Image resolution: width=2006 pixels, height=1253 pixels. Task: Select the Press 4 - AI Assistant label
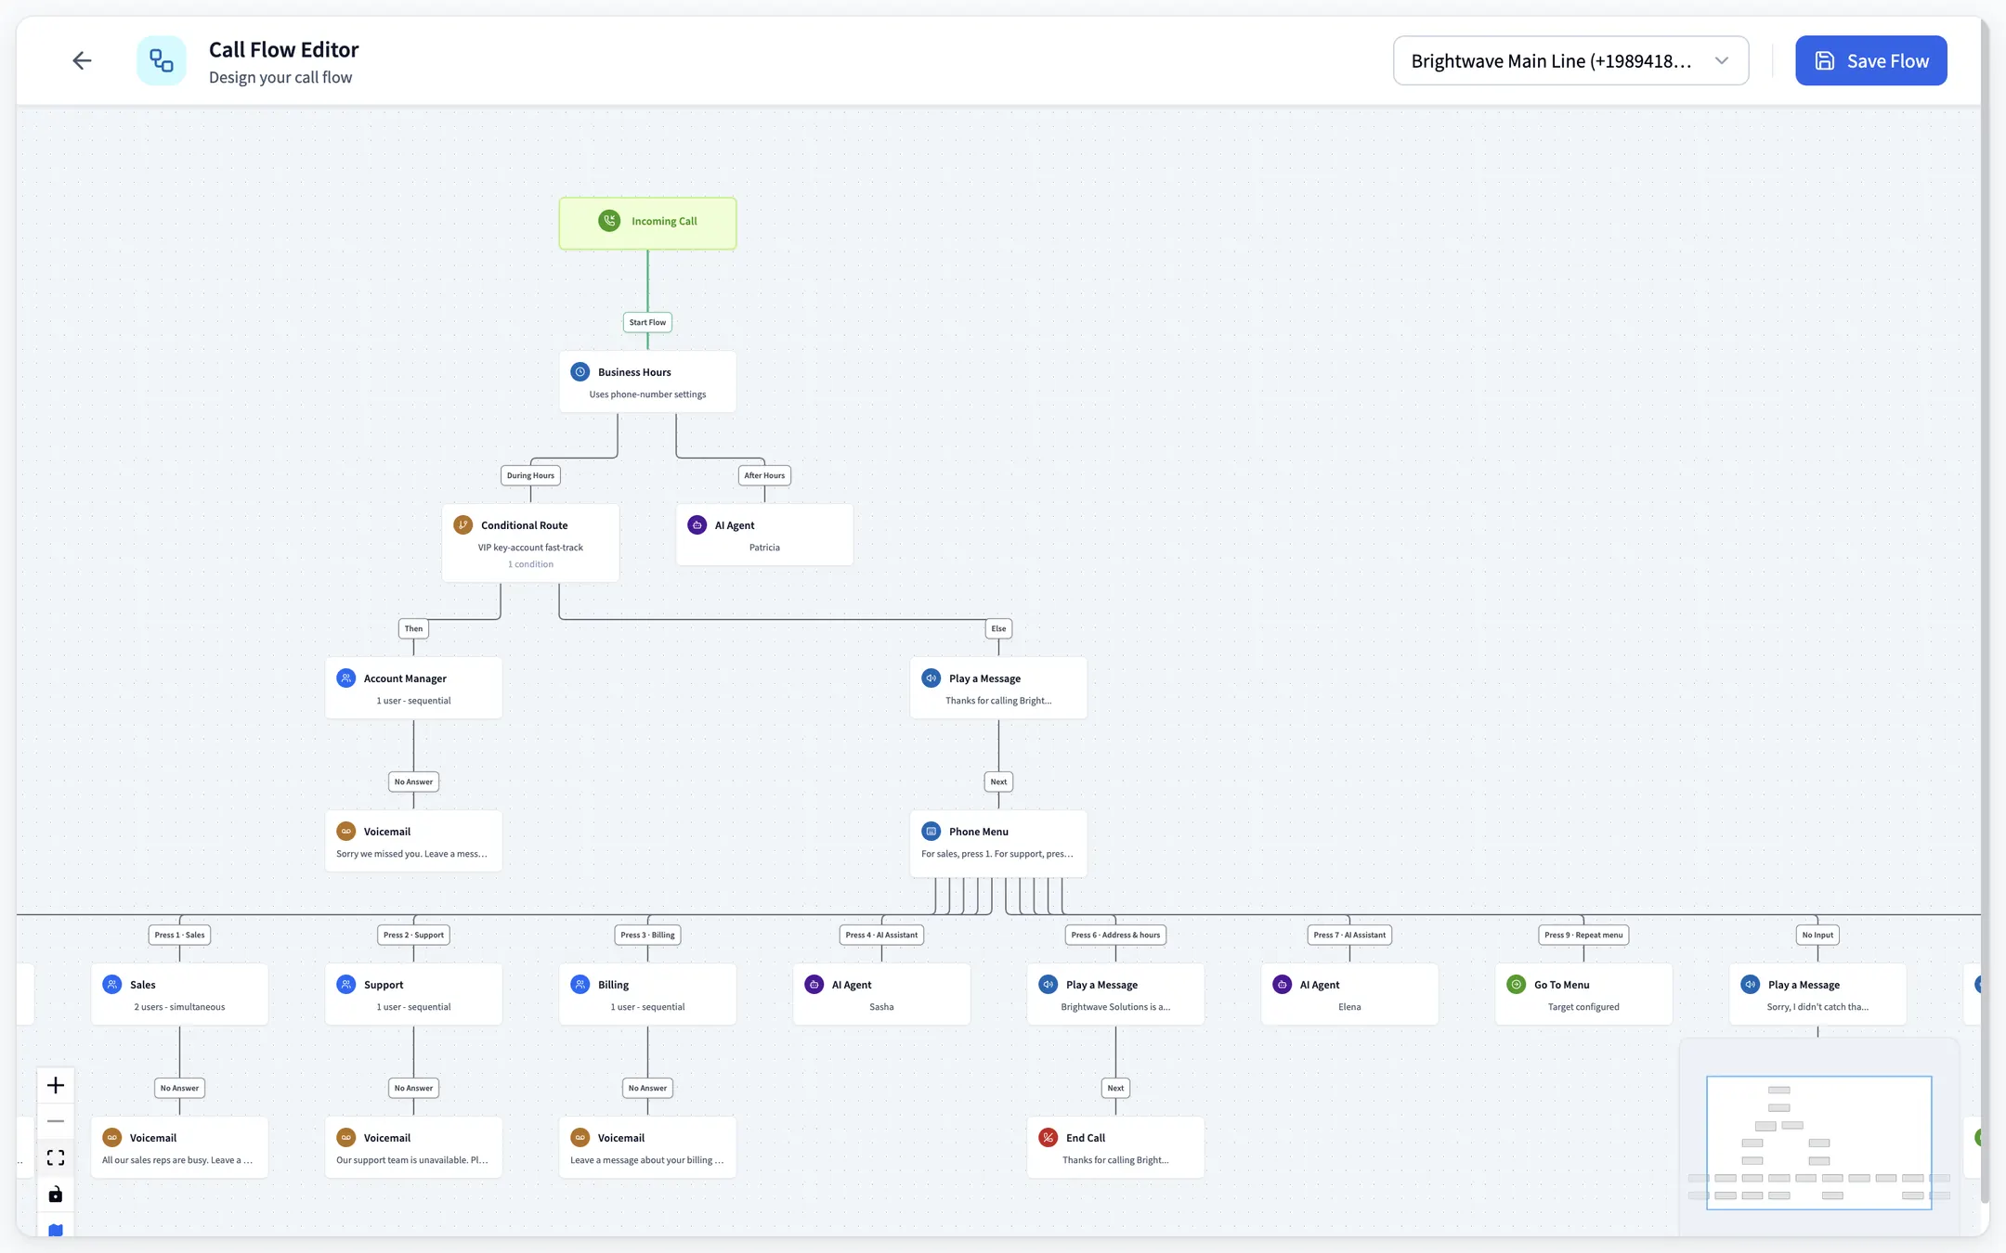[x=881, y=936]
